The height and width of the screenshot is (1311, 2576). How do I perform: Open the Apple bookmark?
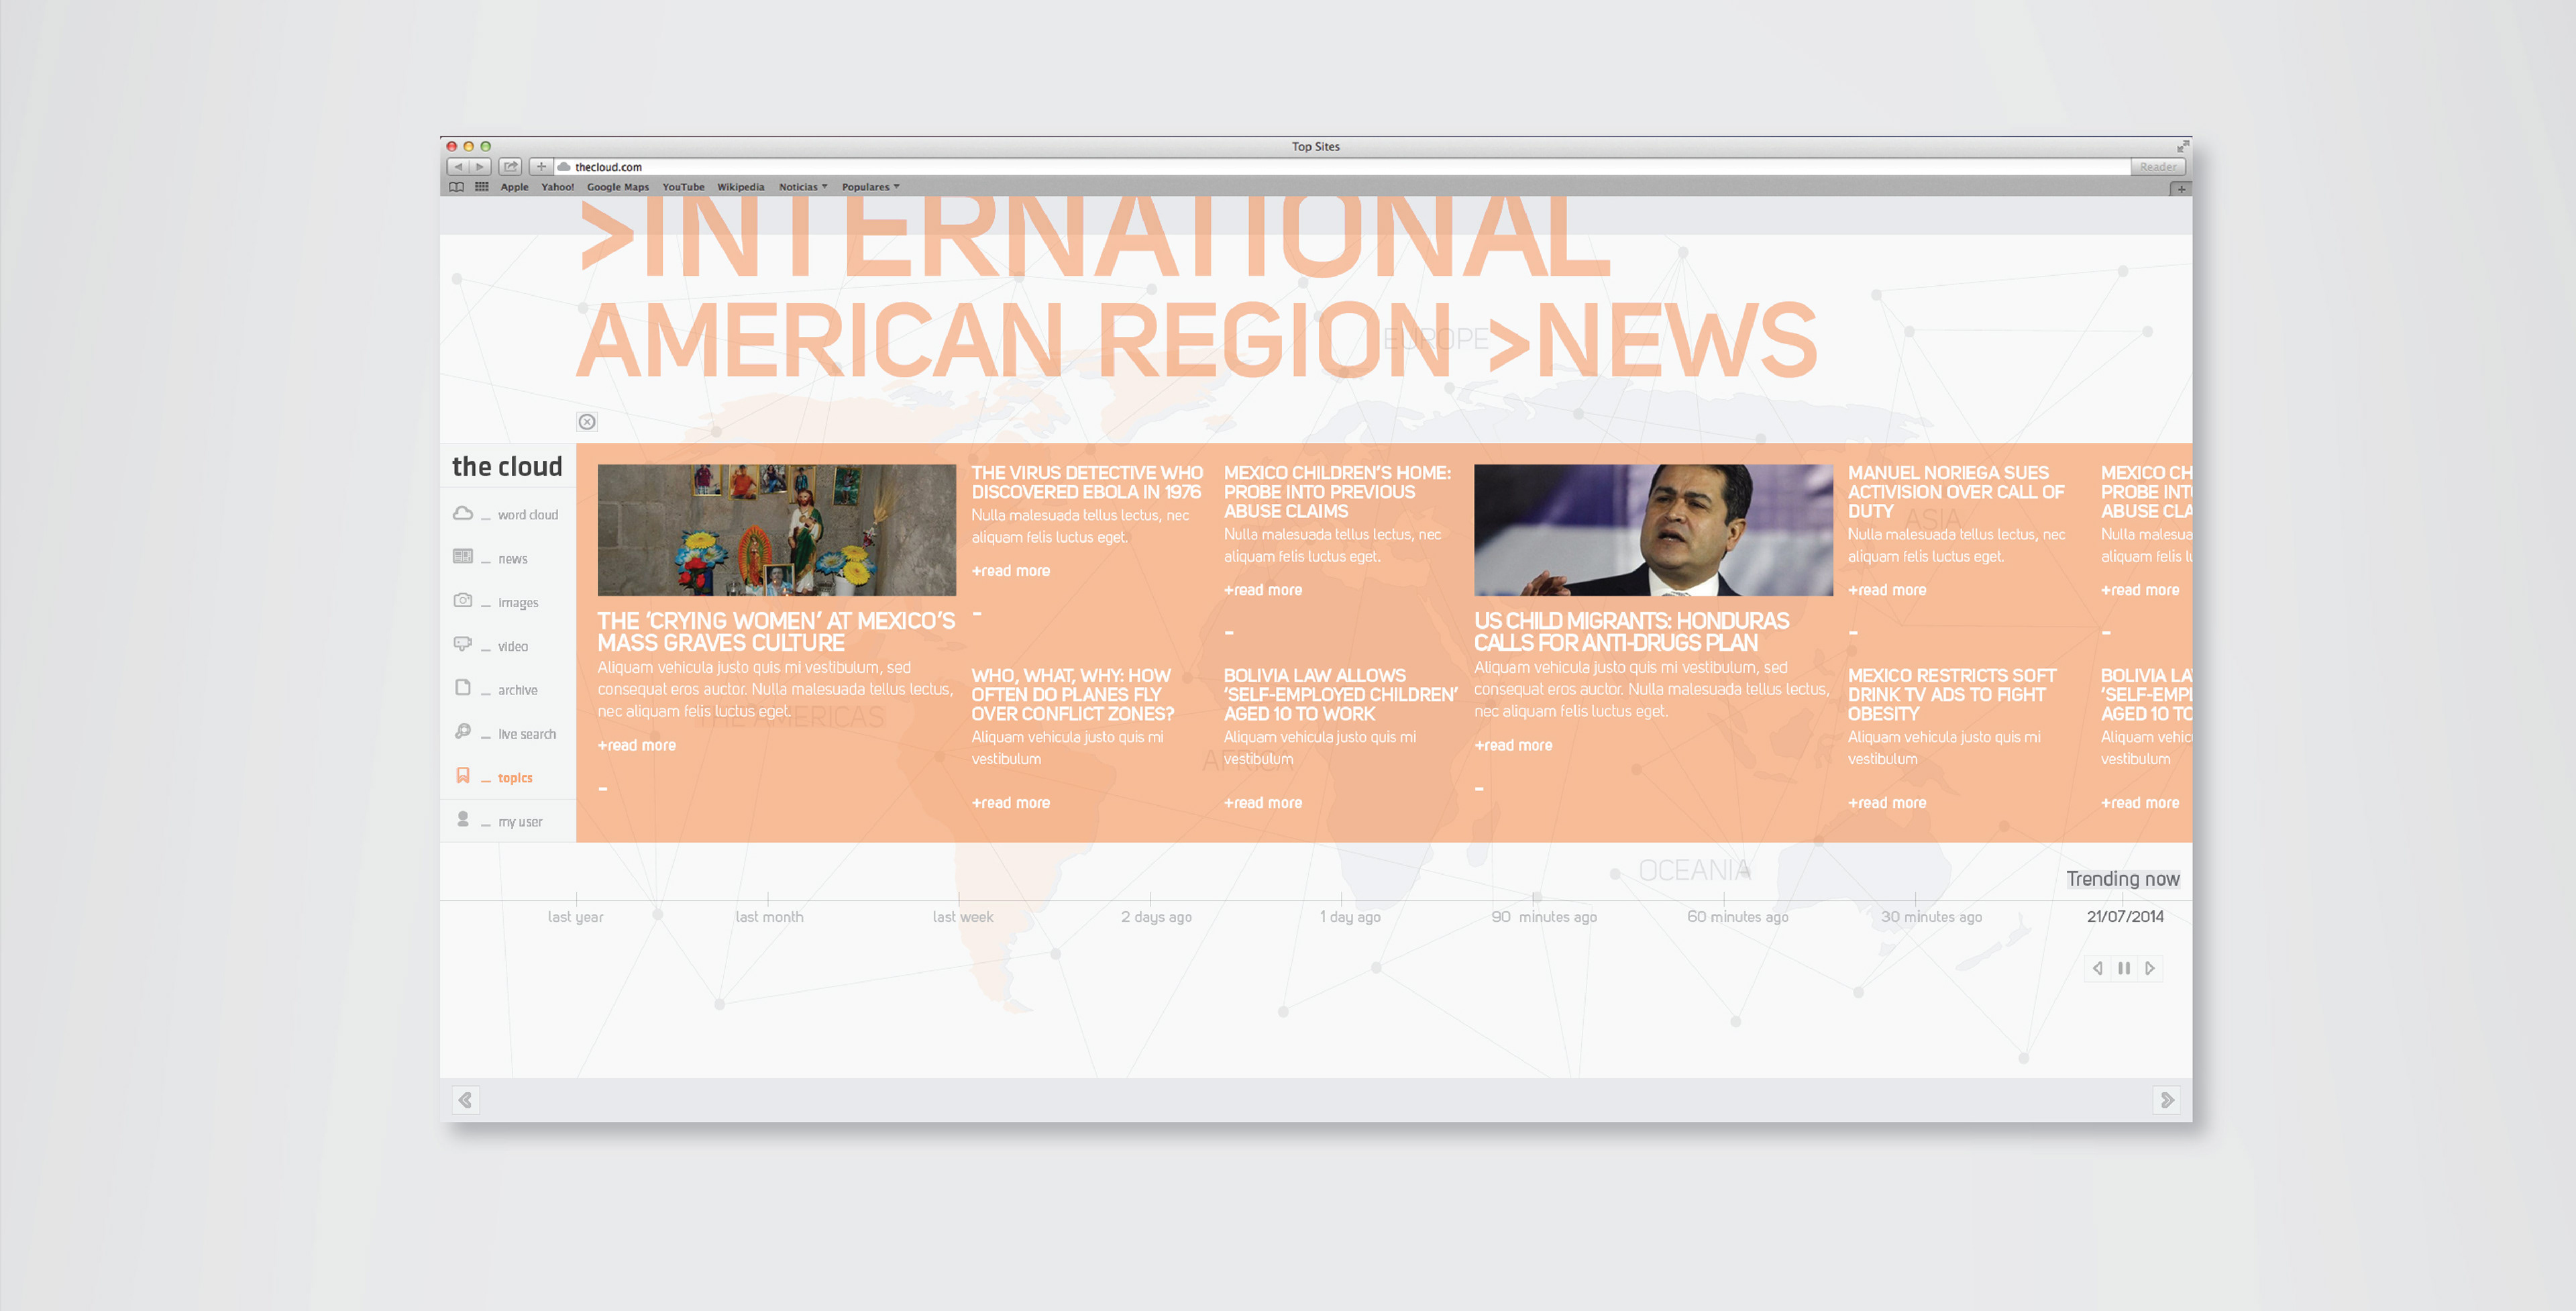514,187
